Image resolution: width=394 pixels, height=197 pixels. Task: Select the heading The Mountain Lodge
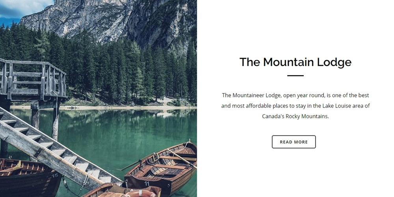295,62
